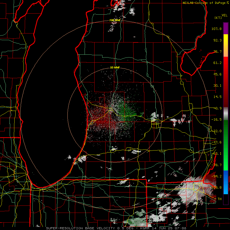Click the VEL legend title

(x=224, y=15)
